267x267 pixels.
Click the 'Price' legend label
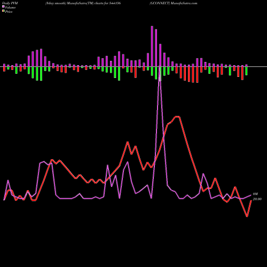point(9,12)
